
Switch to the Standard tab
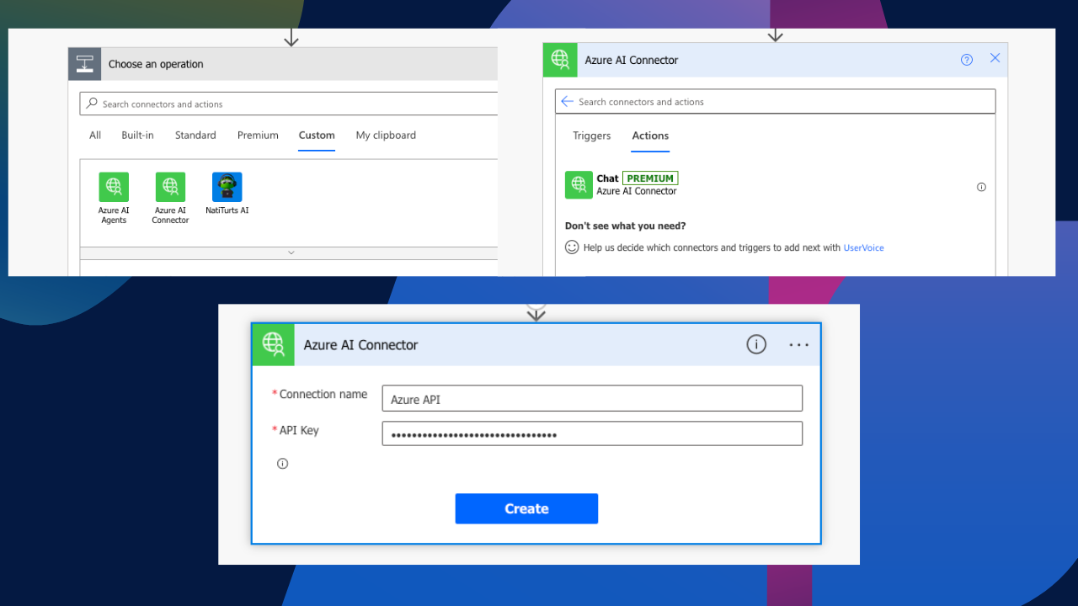(195, 136)
